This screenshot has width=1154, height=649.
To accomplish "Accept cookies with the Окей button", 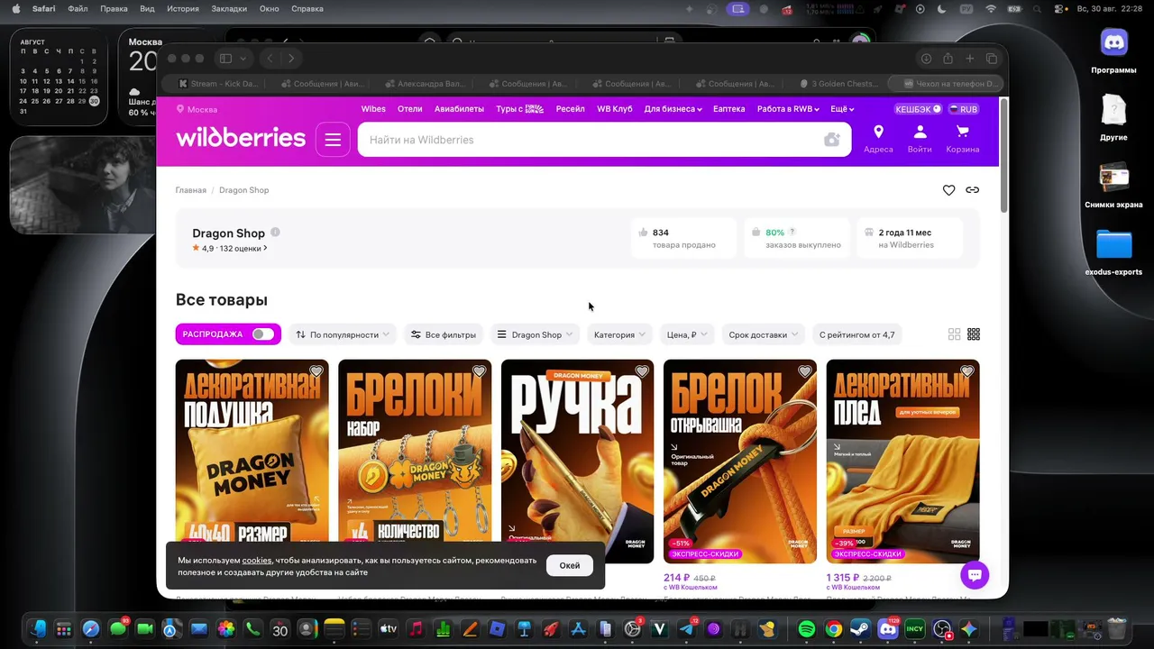I will 570,566.
